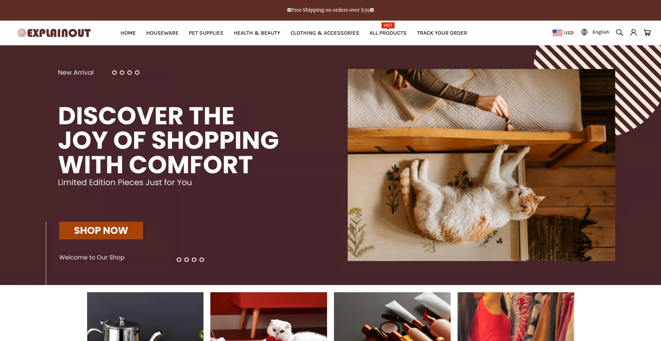The height and width of the screenshot is (341, 661).
Task: Open Clothing & Accessories category
Action: pos(325,33)
